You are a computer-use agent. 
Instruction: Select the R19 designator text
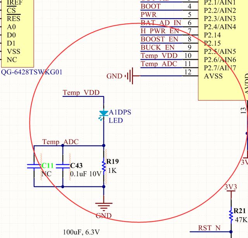point(113,161)
